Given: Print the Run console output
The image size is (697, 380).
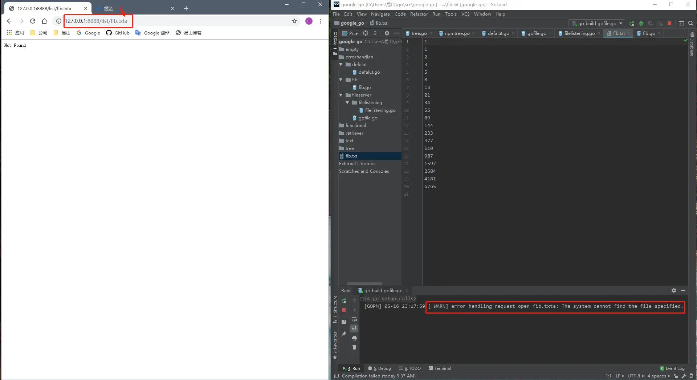Looking at the screenshot, I should [x=354, y=338].
